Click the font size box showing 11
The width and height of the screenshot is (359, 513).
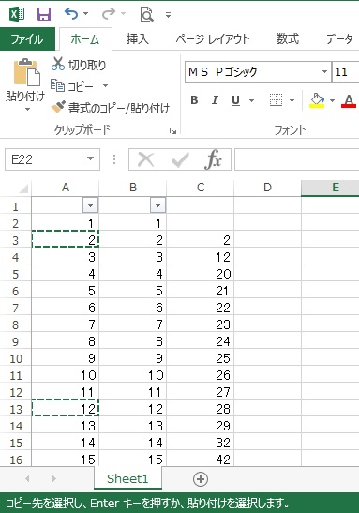tap(345, 71)
